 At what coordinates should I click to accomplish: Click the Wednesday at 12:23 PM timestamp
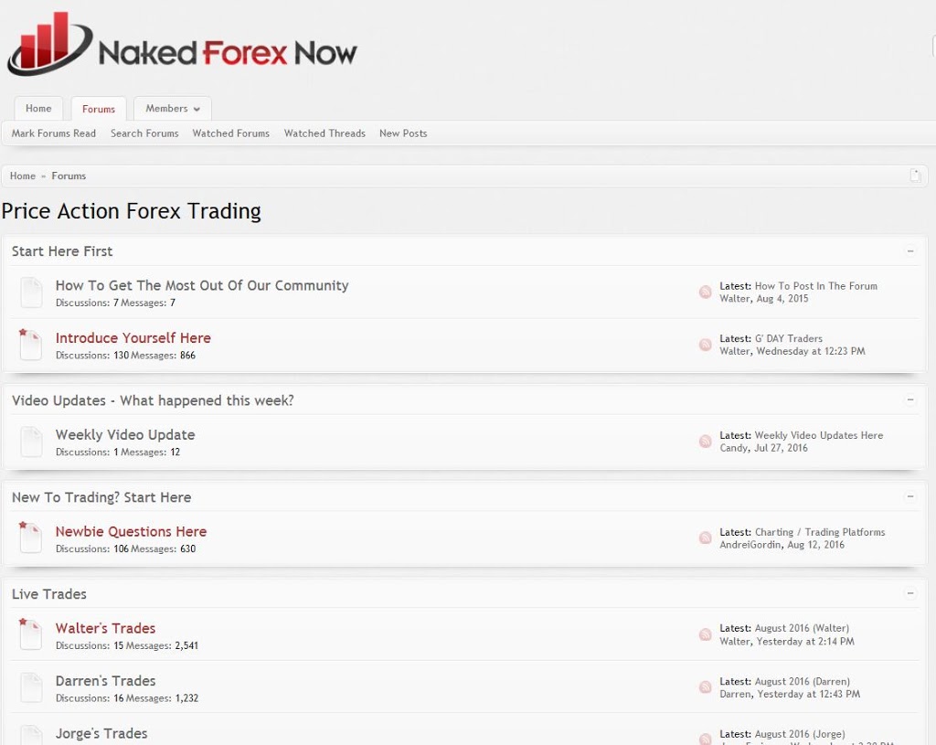811,351
